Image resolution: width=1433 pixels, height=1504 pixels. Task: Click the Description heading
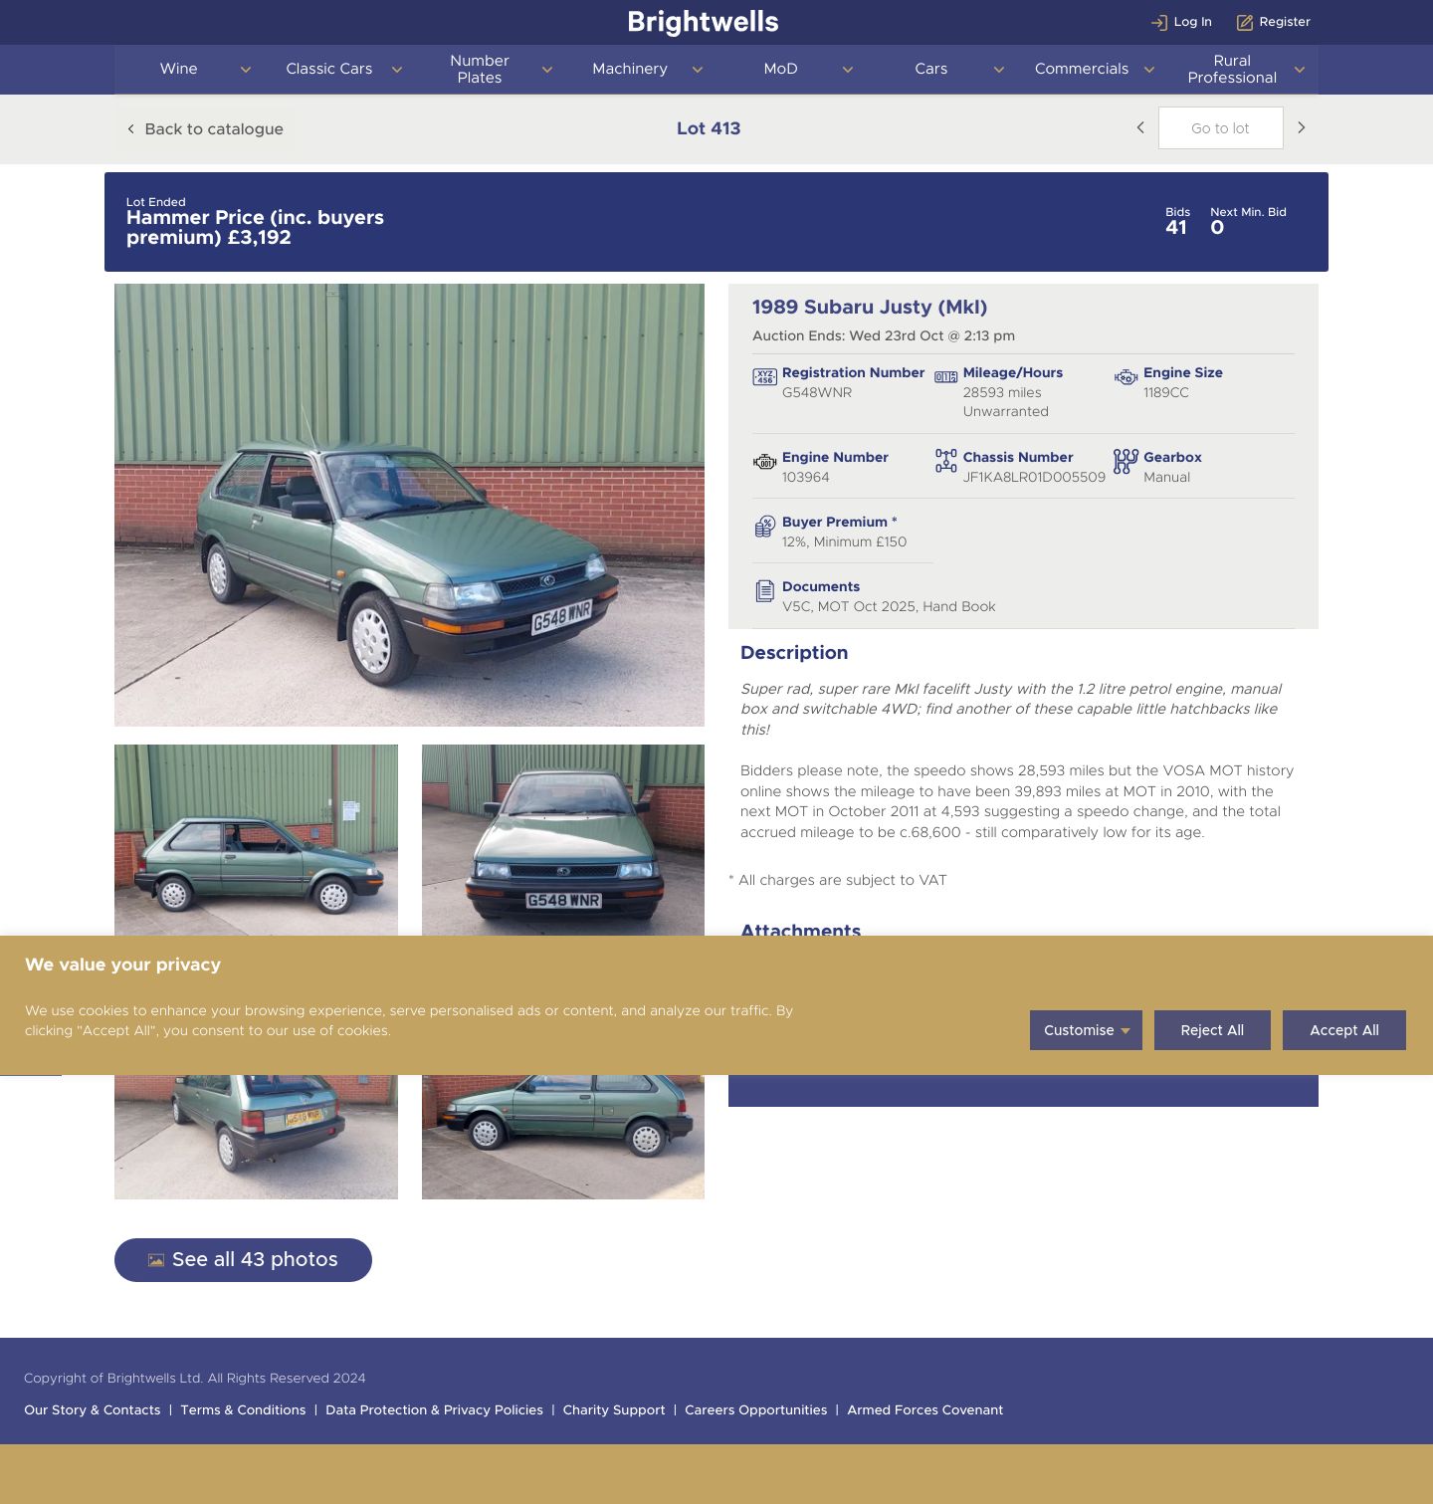(x=794, y=653)
